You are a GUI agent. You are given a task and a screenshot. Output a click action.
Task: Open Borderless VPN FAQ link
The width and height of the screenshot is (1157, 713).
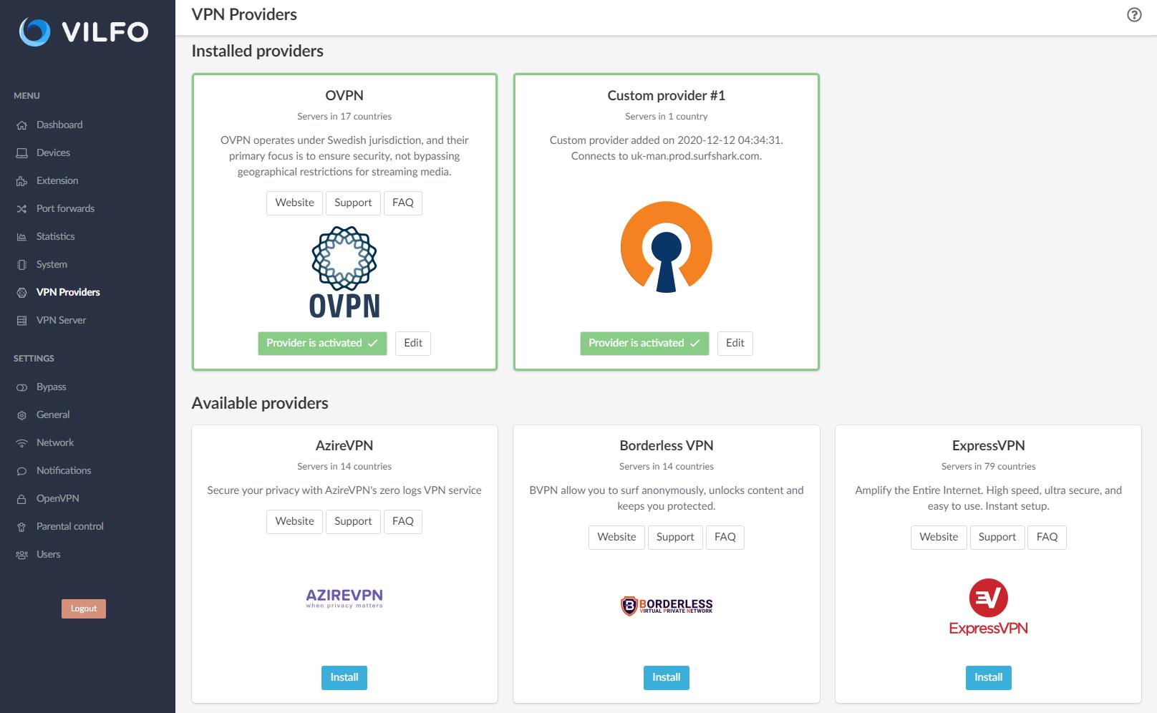(x=725, y=537)
